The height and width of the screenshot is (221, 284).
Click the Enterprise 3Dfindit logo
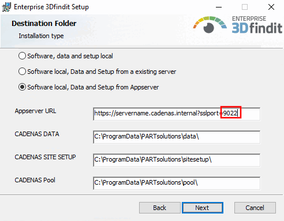[238, 25]
